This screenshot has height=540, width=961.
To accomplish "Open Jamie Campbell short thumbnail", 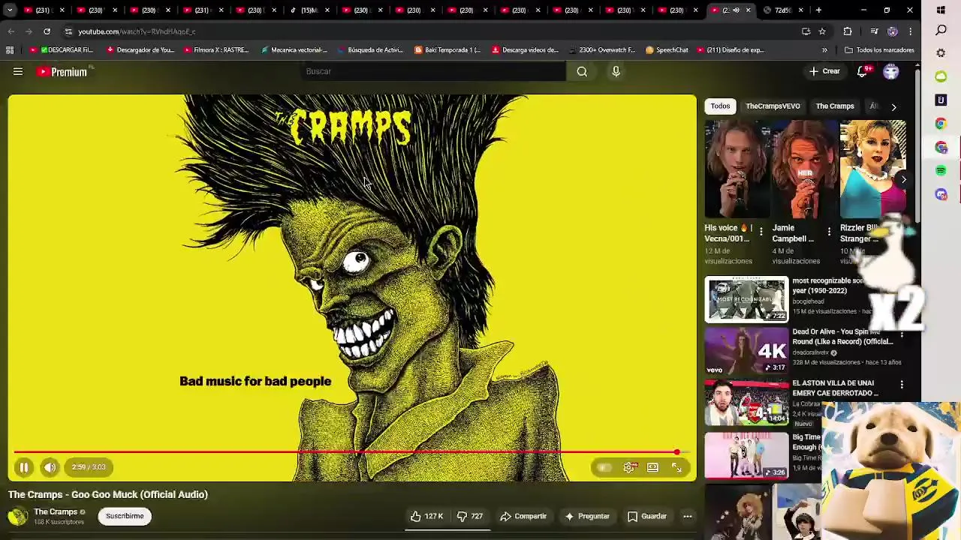I will (805, 169).
